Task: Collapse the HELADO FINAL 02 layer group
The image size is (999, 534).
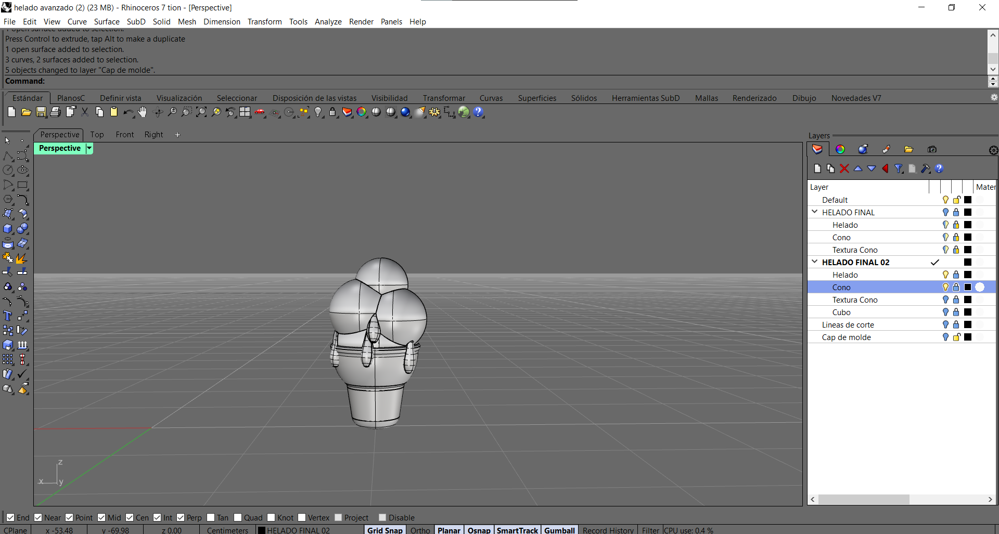Action: coord(815,262)
